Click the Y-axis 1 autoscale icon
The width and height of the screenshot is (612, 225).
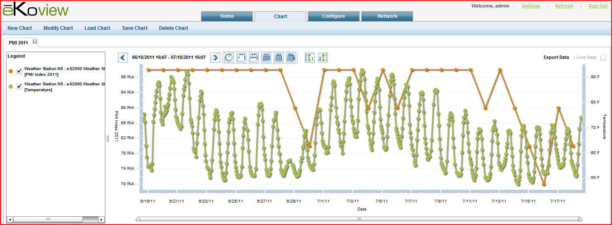coord(310,58)
